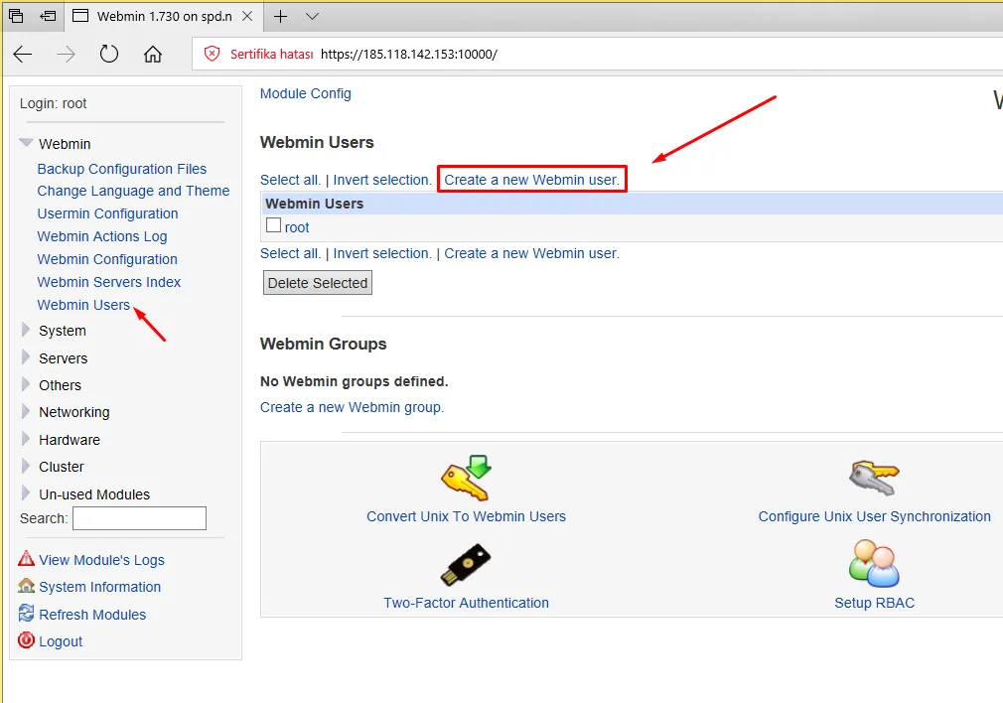Close the Webmin 1.730 tab

click(x=247, y=17)
